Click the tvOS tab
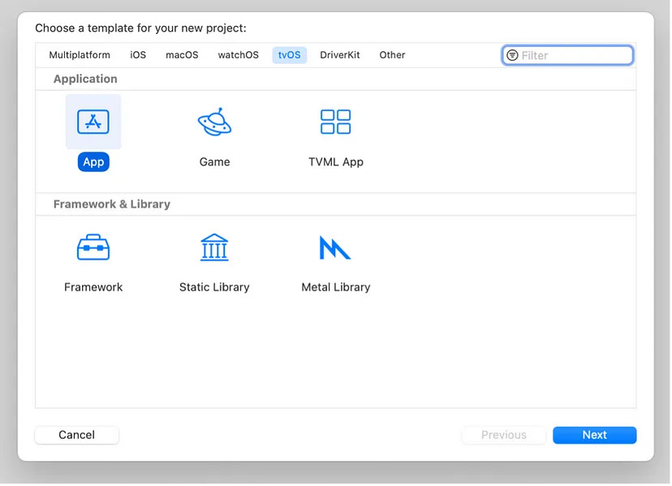Screen dimensions: 672x486 pos(289,55)
